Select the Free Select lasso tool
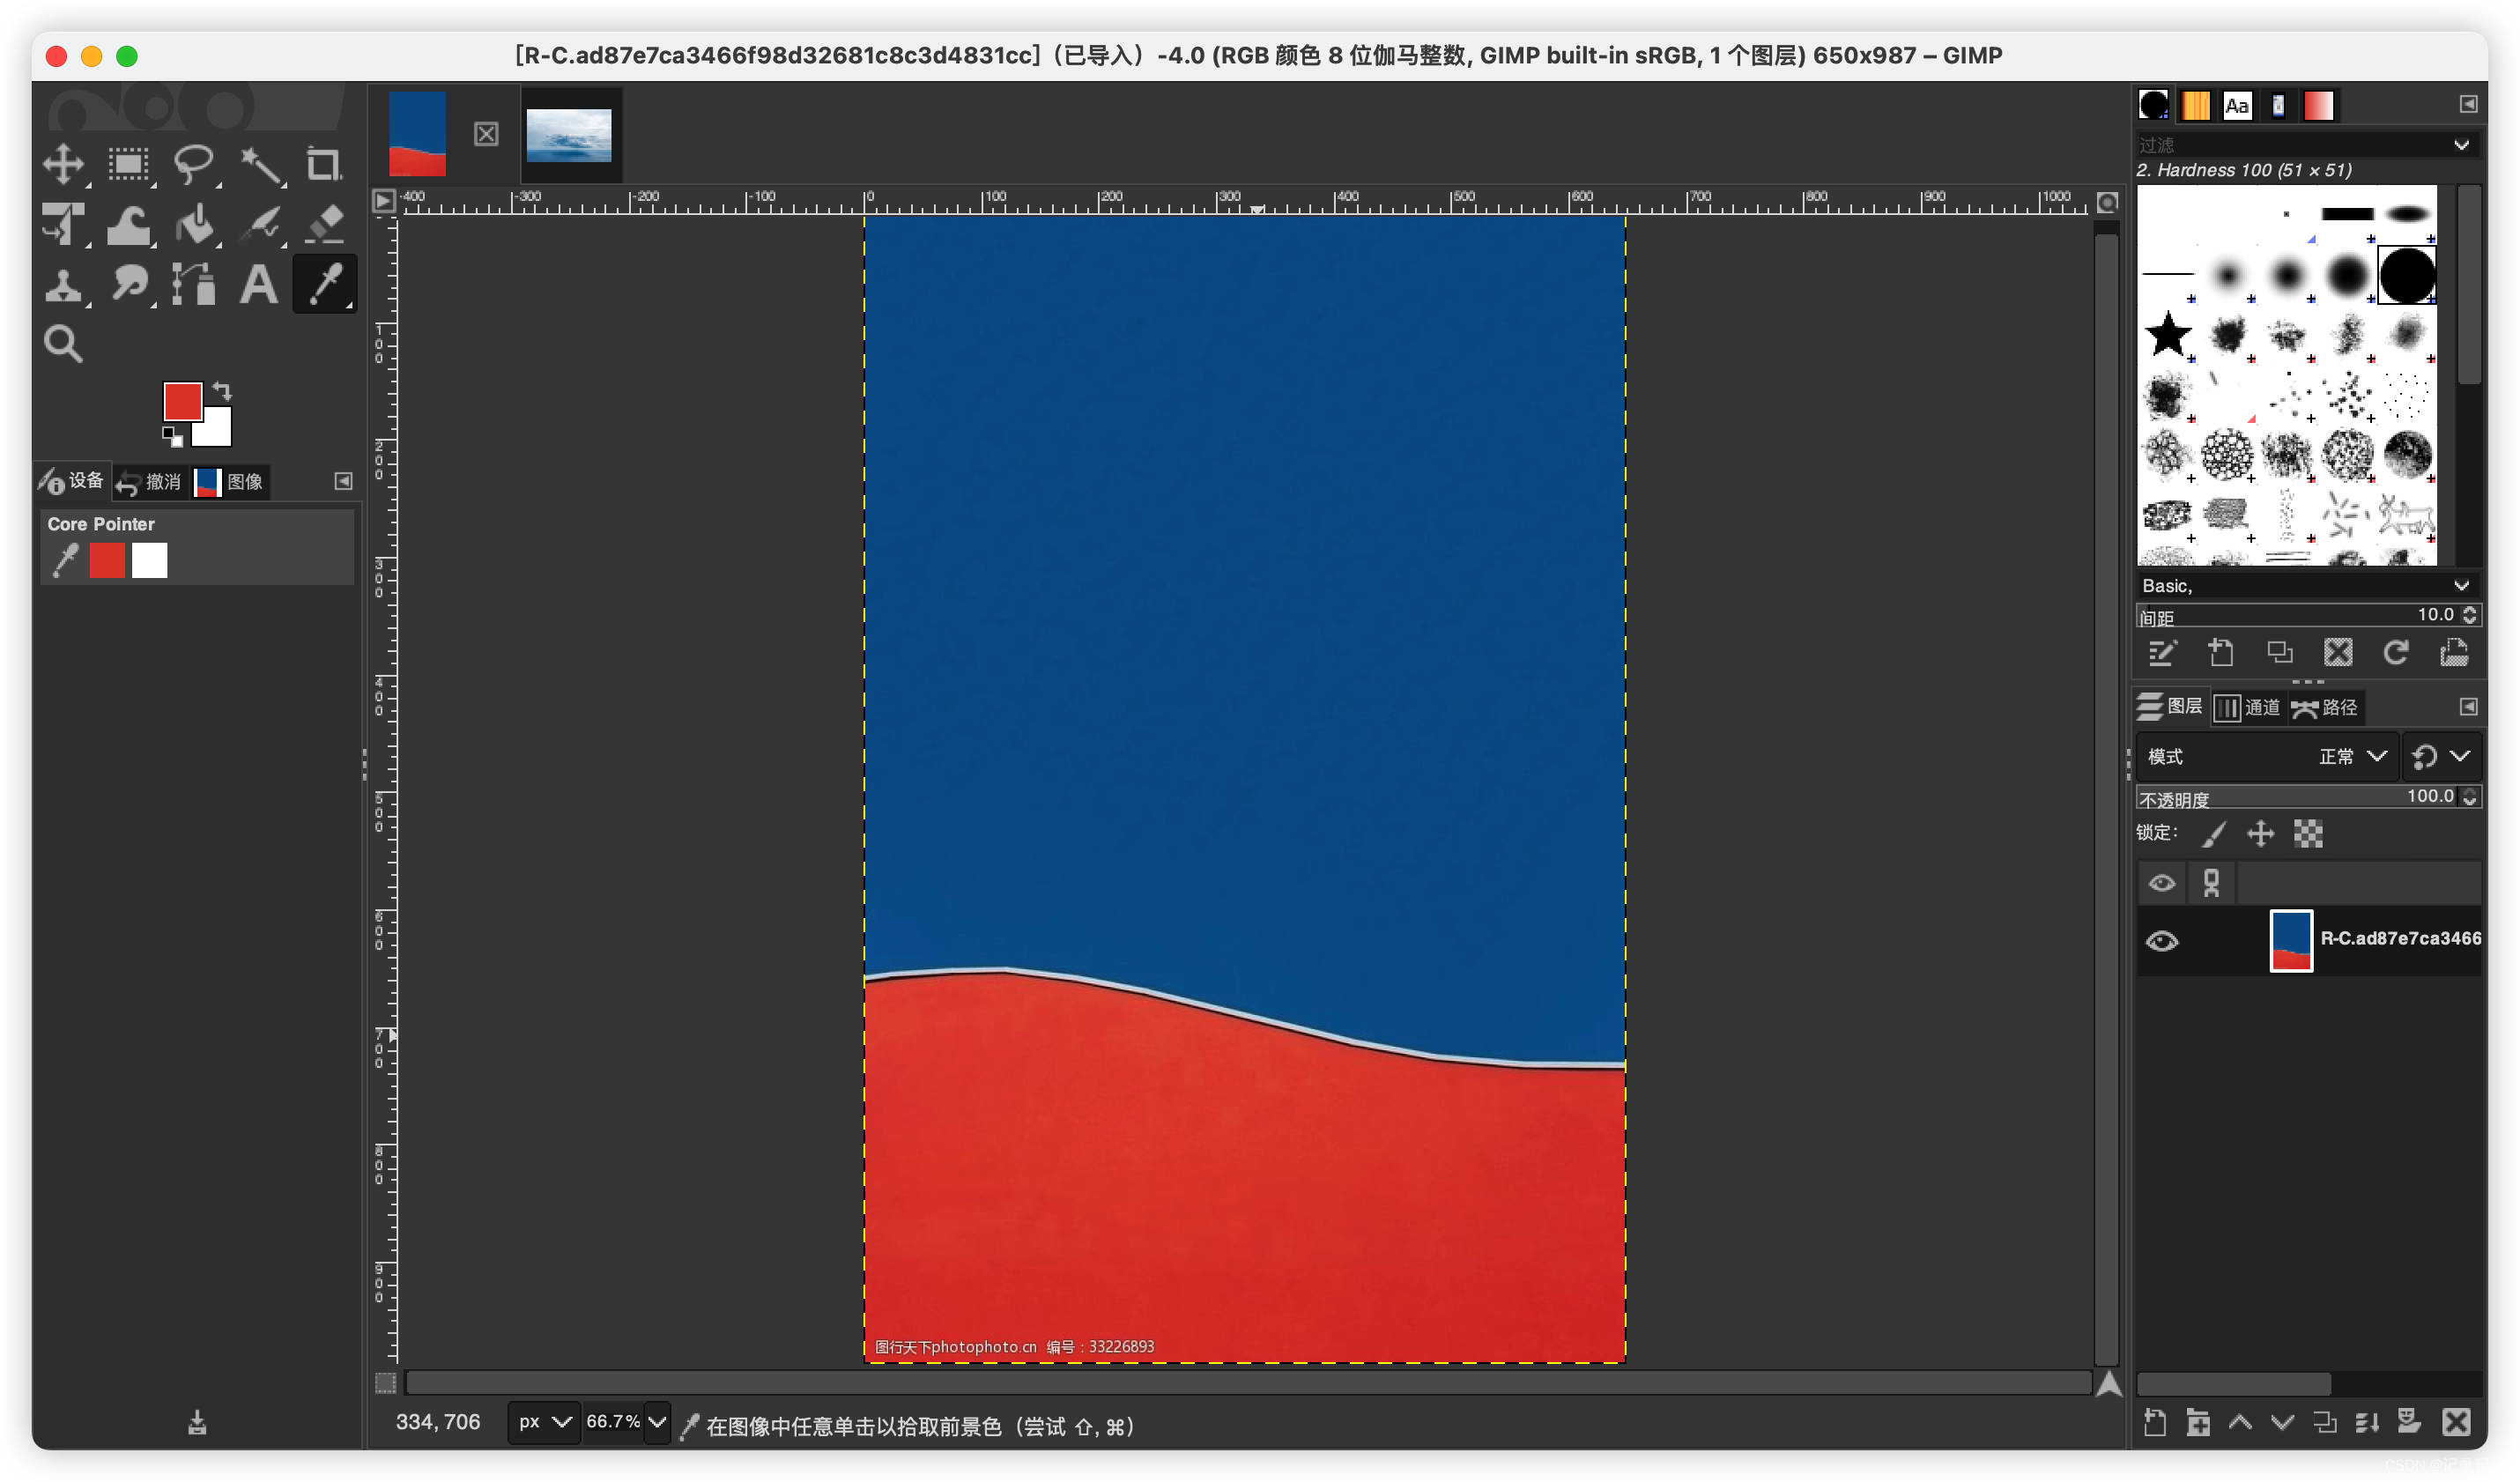 point(193,165)
